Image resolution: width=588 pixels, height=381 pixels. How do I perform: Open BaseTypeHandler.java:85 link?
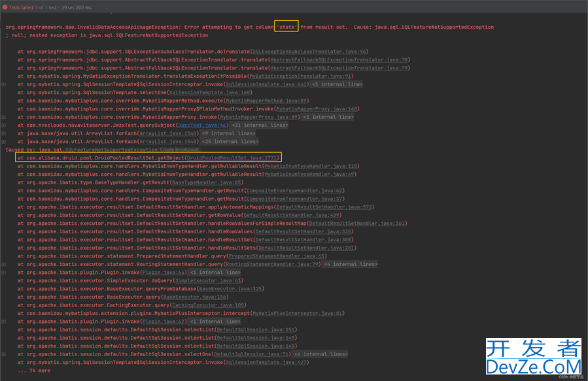tap(207, 182)
